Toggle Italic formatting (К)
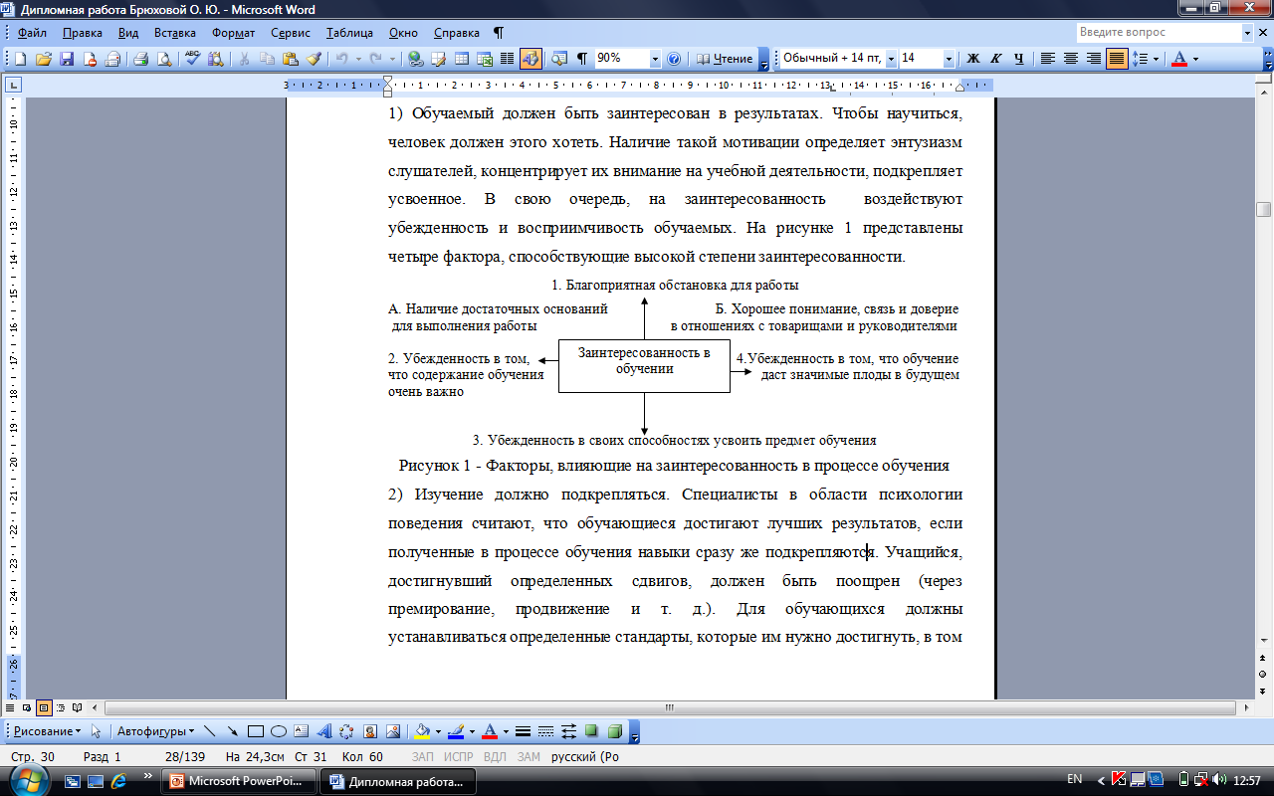 [995, 59]
